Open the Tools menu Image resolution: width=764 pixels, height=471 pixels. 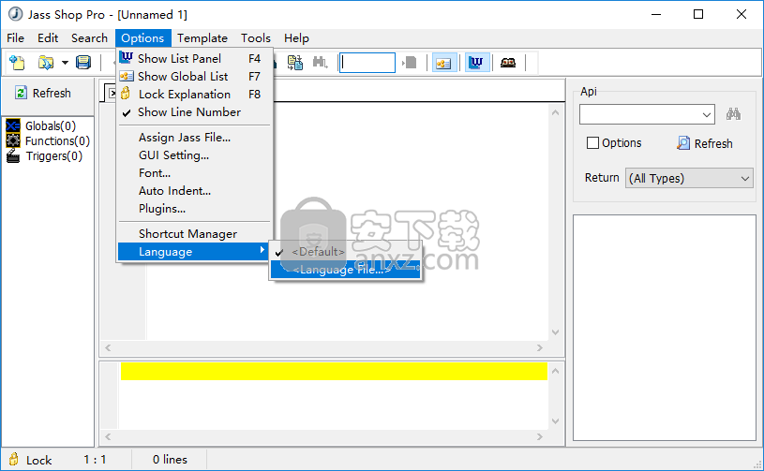point(256,38)
